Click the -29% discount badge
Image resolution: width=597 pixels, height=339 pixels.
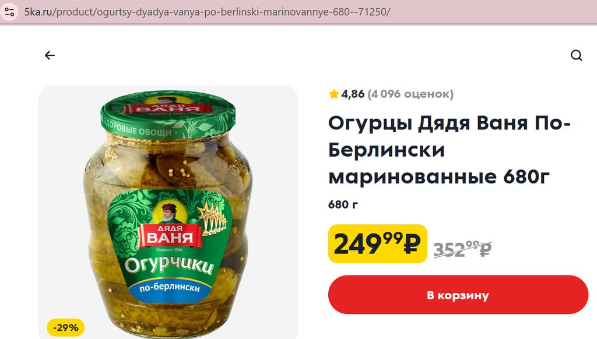[65, 327]
